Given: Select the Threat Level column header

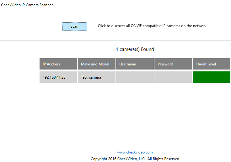Looking at the screenshot, I should 212,64.
